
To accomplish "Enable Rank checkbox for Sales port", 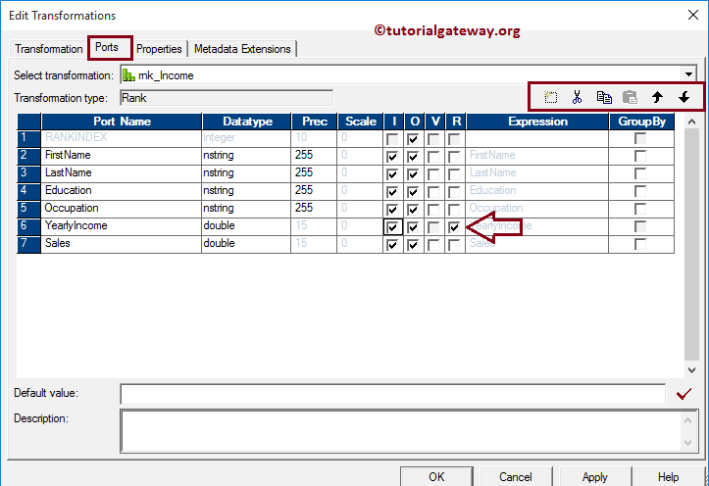I will coord(454,245).
